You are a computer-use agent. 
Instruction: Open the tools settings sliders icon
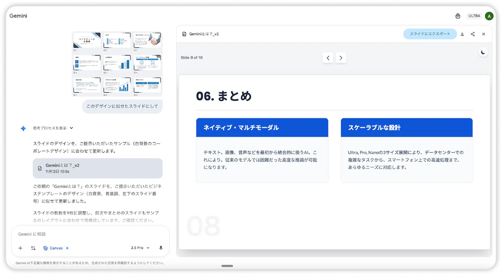(x=33, y=248)
